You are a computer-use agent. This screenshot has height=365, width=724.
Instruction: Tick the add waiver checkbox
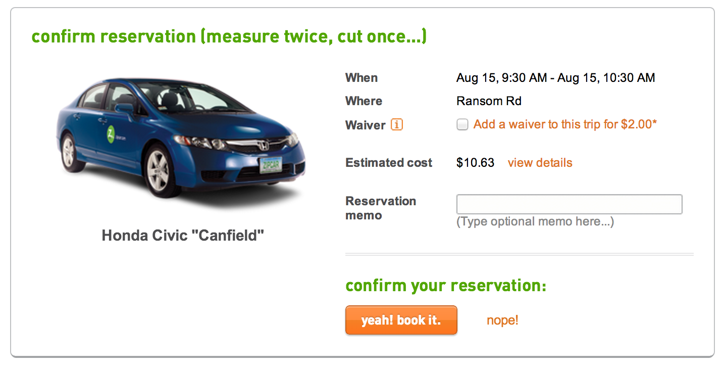coord(462,125)
